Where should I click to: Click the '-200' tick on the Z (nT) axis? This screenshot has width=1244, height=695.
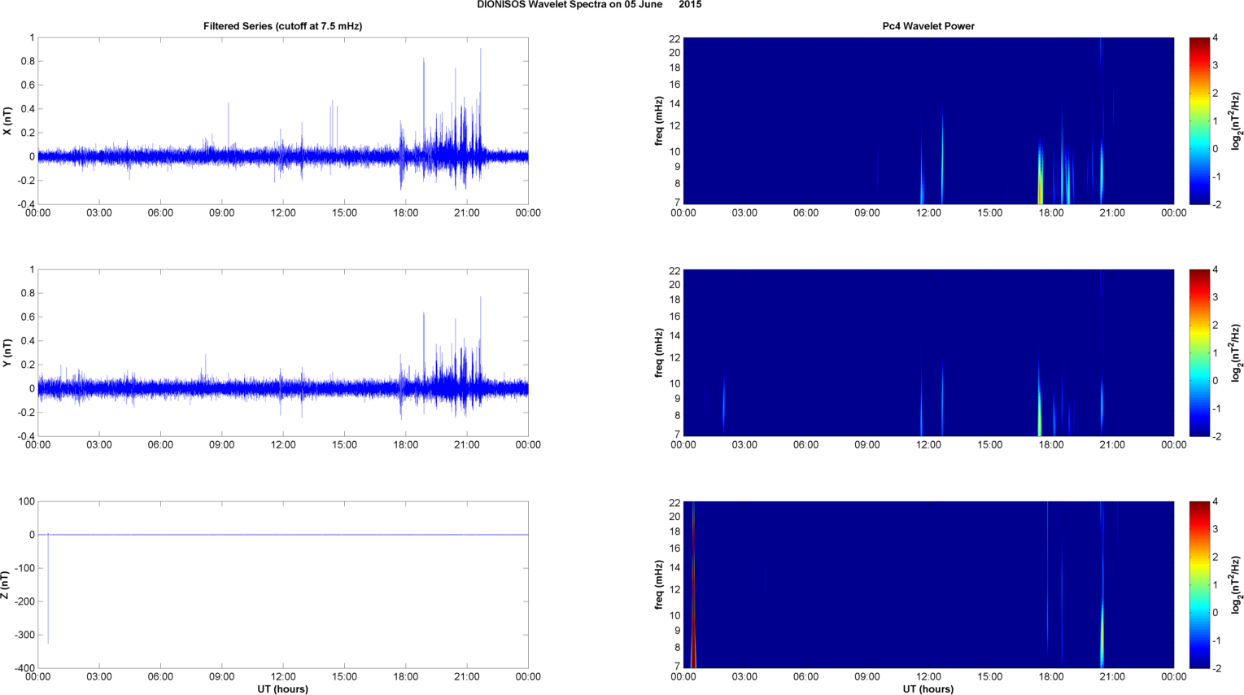pyautogui.click(x=25, y=601)
